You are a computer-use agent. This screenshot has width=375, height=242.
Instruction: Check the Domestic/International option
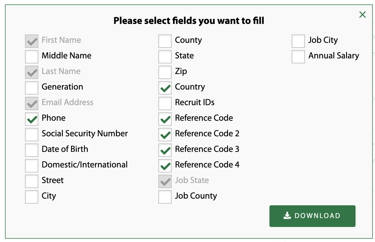(x=32, y=166)
